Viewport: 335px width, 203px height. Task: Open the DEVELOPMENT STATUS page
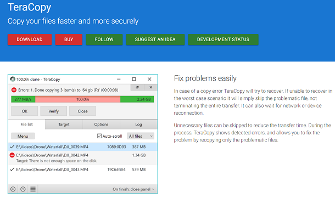223,40
